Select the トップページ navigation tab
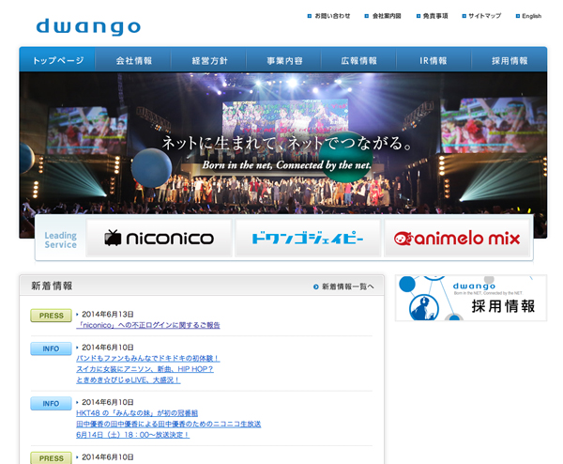 tap(57, 60)
